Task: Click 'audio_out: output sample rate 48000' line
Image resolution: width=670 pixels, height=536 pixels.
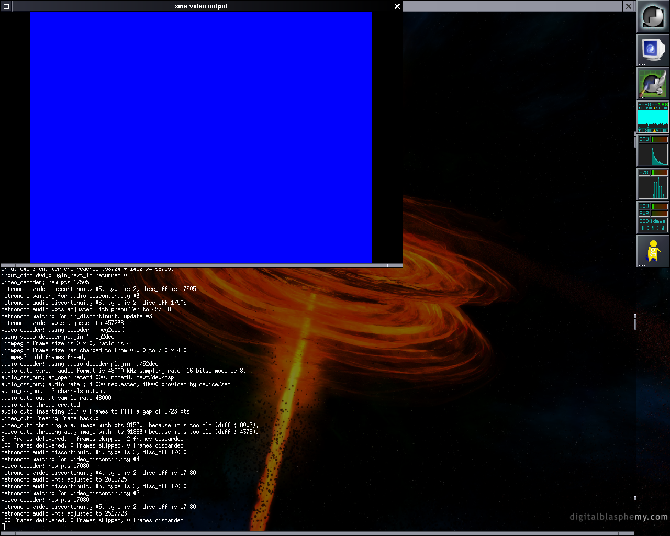Action: [x=57, y=398]
